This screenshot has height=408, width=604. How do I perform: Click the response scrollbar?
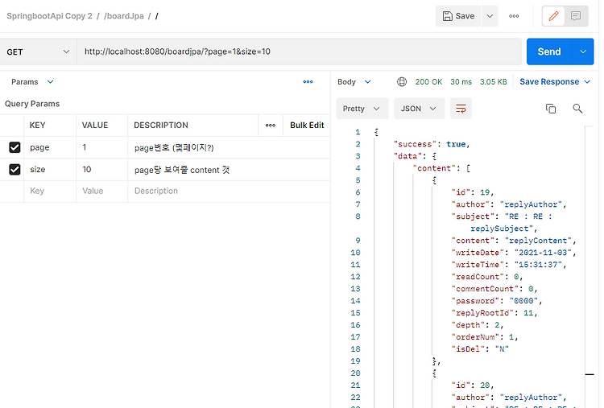[590, 266]
